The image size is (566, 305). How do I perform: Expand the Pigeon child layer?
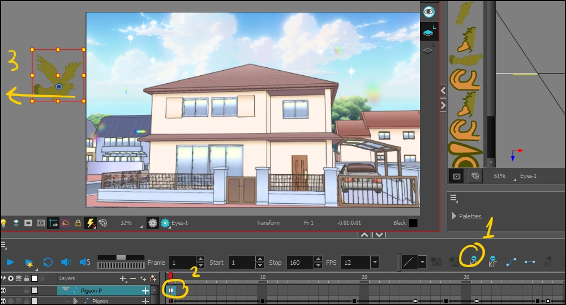(75, 300)
